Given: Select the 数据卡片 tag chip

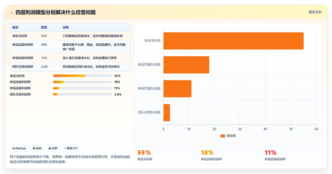Looking at the screenshot, I should point(71,148).
